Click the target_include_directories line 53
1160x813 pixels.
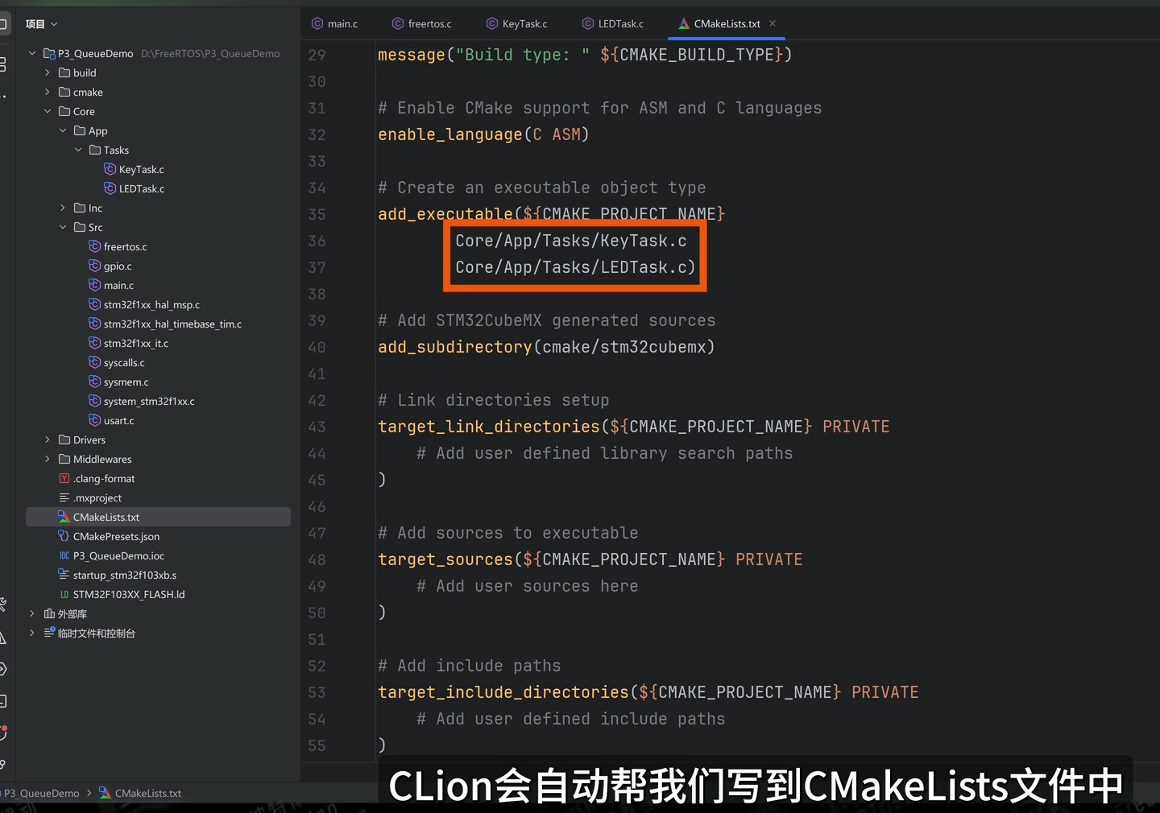(648, 692)
